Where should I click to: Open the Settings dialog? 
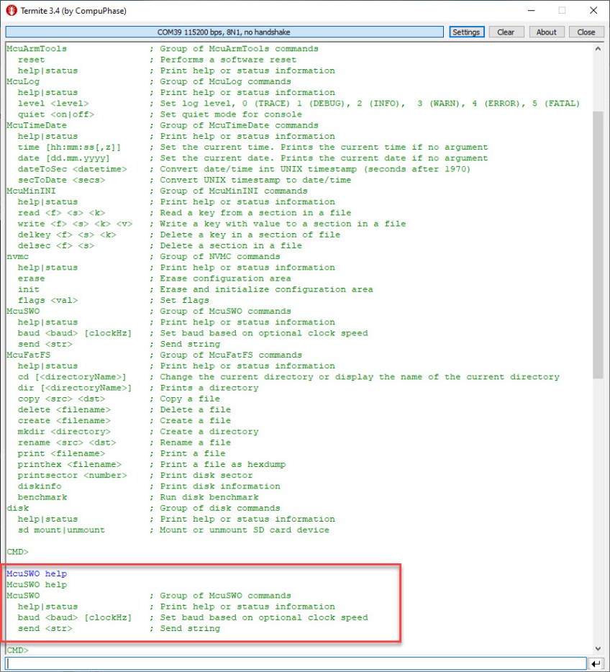[x=465, y=32]
